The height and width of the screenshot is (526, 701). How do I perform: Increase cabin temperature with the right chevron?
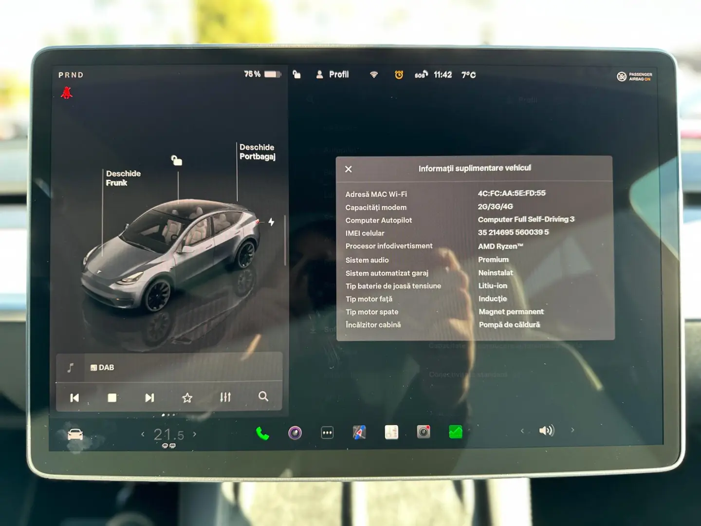click(195, 433)
